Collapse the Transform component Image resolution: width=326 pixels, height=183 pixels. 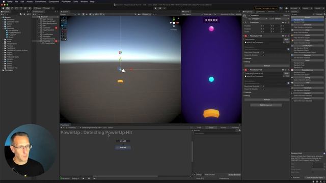click(x=243, y=22)
